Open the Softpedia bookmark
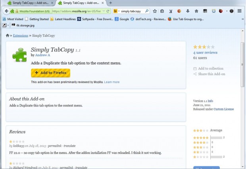Screen dimensions: 246x169 [95, 19]
